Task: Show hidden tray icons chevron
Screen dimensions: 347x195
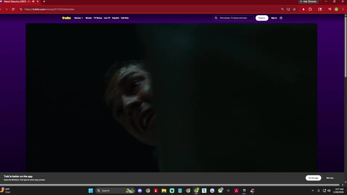Action: pyautogui.click(x=313, y=191)
